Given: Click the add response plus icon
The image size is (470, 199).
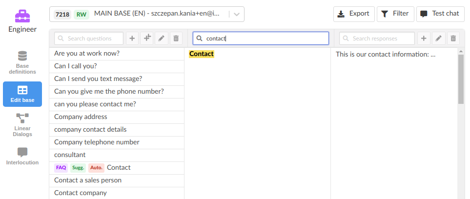Looking at the screenshot, I should pos(423,39).
